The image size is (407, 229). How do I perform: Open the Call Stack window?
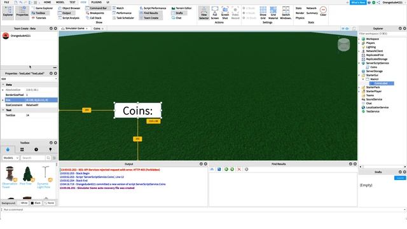pos(93,18)
